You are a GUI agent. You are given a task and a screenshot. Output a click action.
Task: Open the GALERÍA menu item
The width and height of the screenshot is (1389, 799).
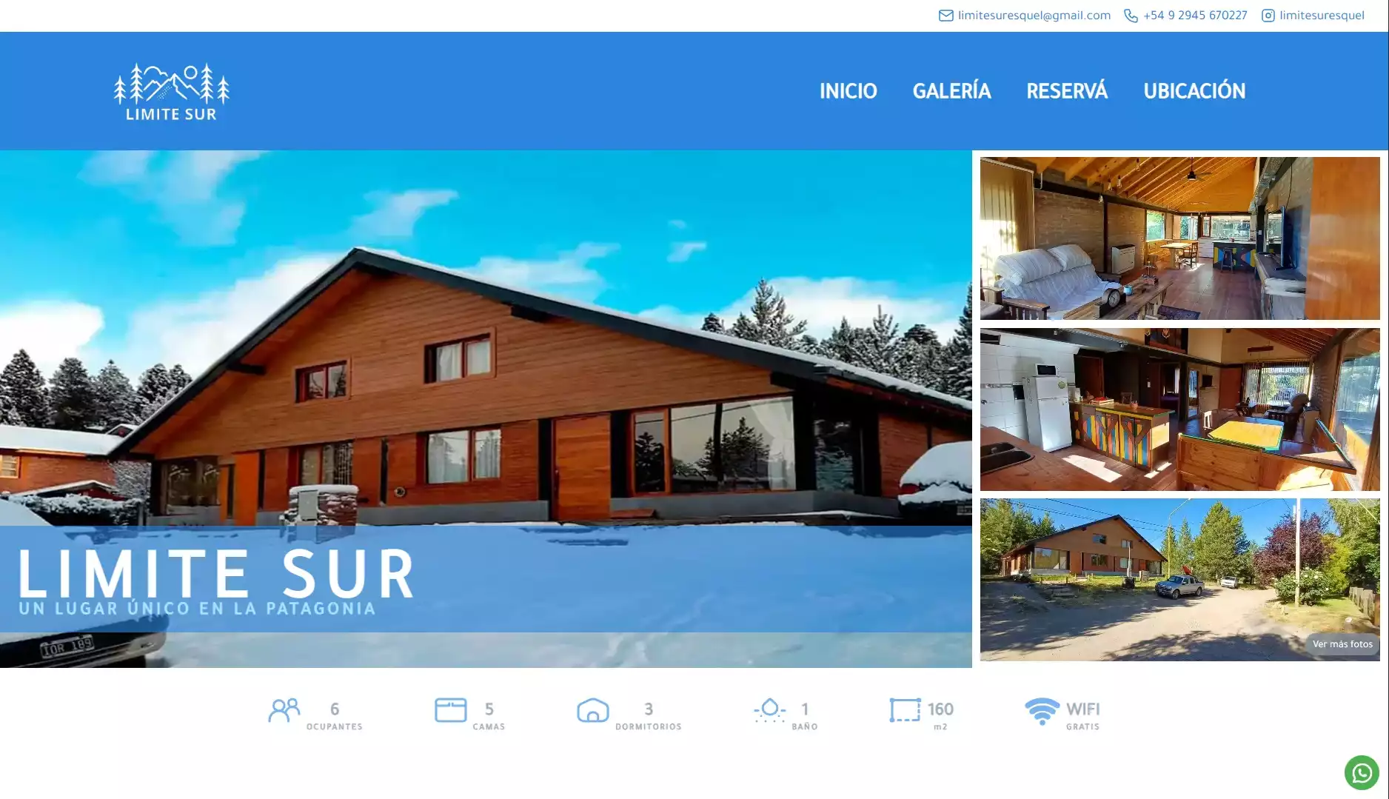(x=951, y=91)
